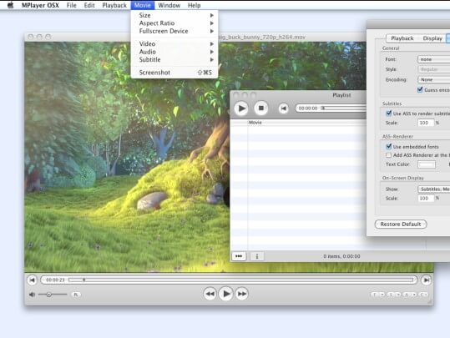
Task: Toggle Guess encoding checkbox
Action: [420, 90]
